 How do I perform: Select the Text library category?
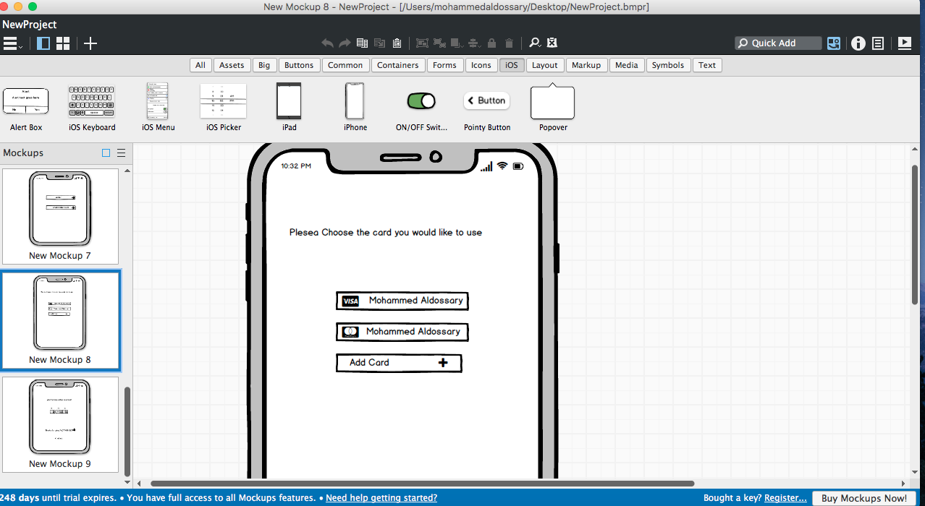pyautogui.click(x=707, y=65)
